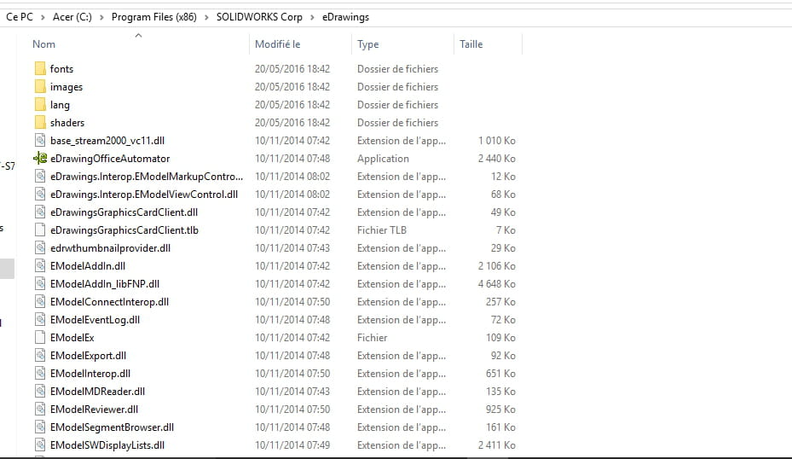Expand chevron after Ce PC breadcrumb
Screen dimensions: 792x459
(43, 17)
